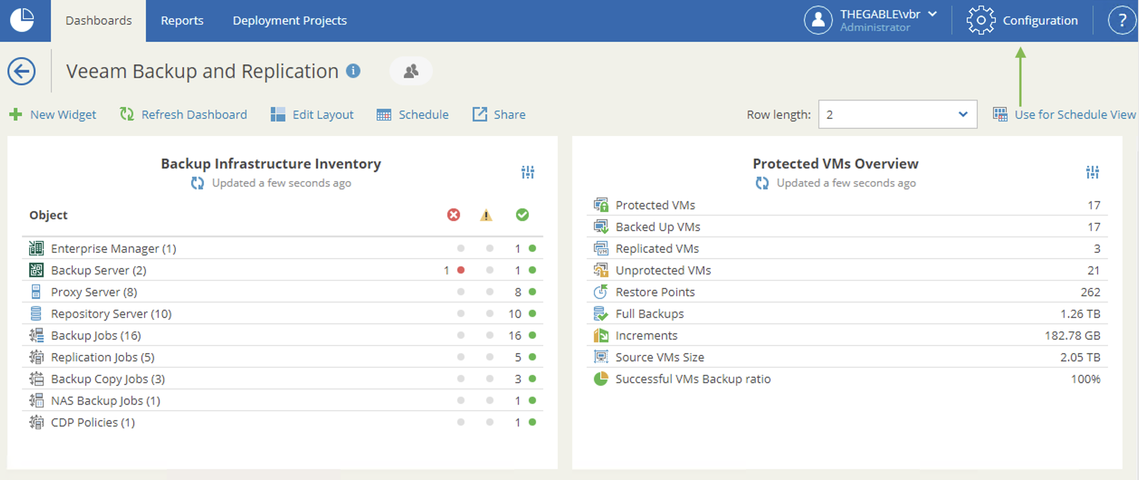This screenshot has width=1139, height=480.
Task: Open the help question mark icon
Action: (x=1122, y=20)
